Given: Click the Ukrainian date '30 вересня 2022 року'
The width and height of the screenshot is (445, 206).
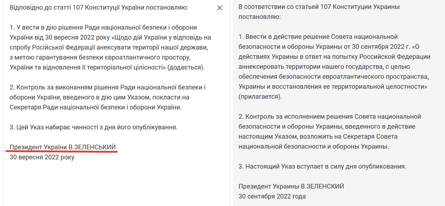Looking at the screenshot, I should (42, 157).
